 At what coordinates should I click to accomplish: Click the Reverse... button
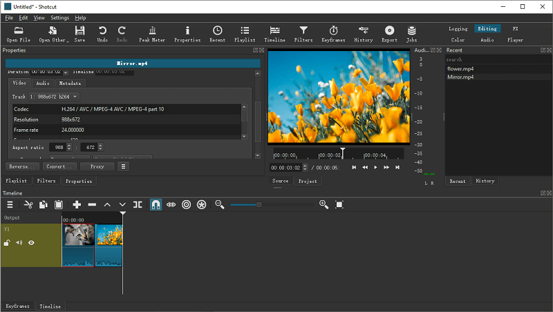point(22,166)
